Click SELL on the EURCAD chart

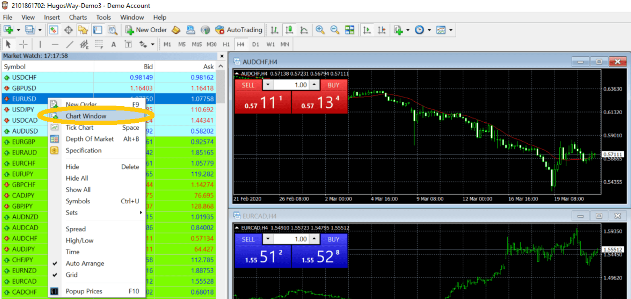pyautogui.click(x=248, y=239)
